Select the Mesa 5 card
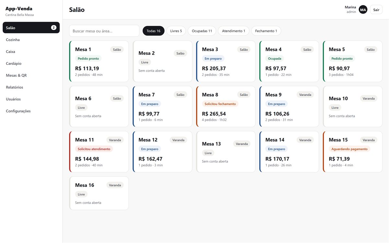 click(x=353, y=61)
